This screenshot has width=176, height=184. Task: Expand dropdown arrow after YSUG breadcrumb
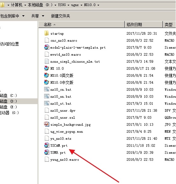point(69,5)
